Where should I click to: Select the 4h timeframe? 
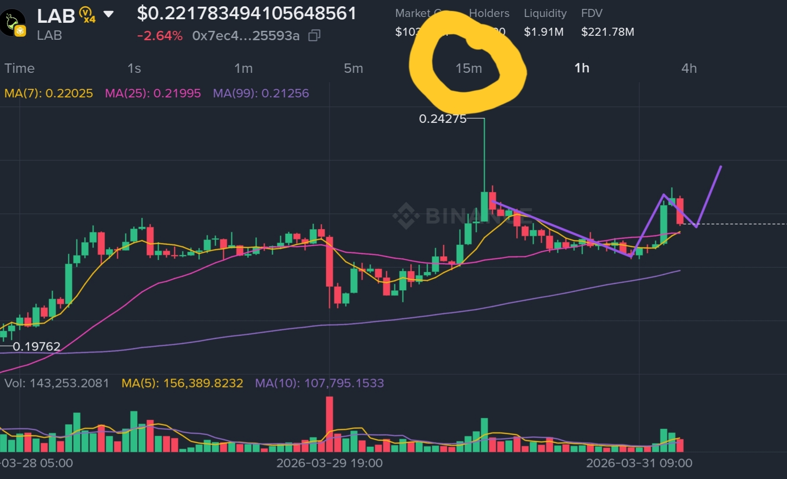tap(689, 68)
